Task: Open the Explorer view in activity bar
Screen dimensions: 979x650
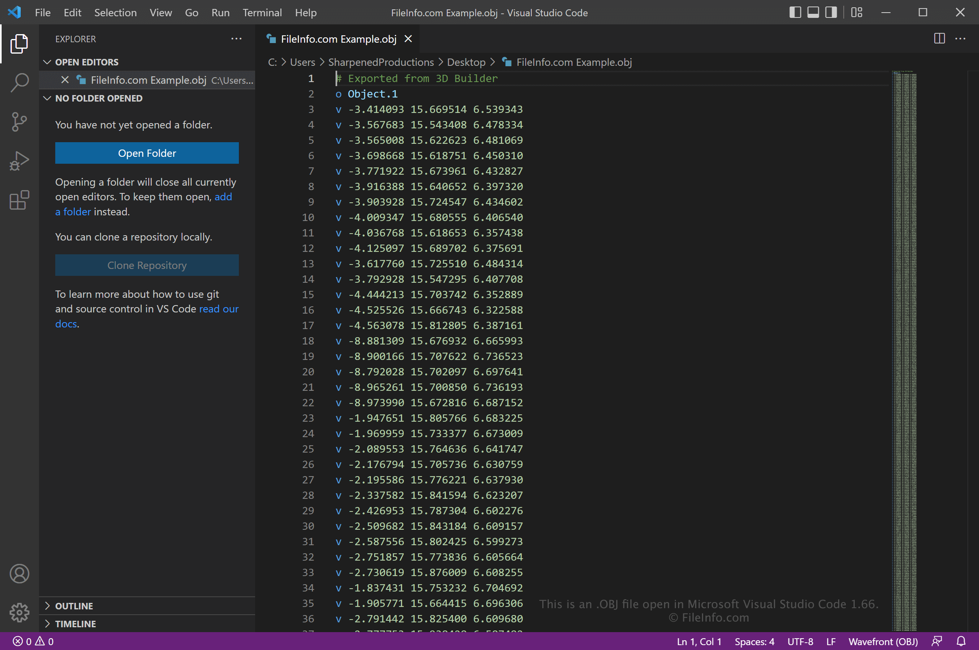Action: (19, 43)
